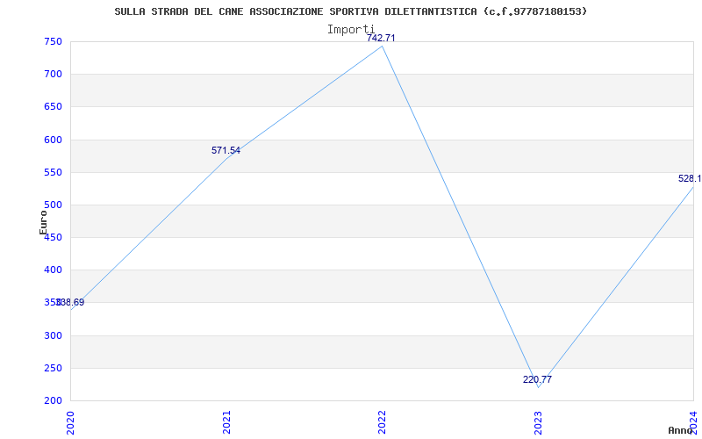
Task: Click the 2021 year label
Action: coord(226,422)
